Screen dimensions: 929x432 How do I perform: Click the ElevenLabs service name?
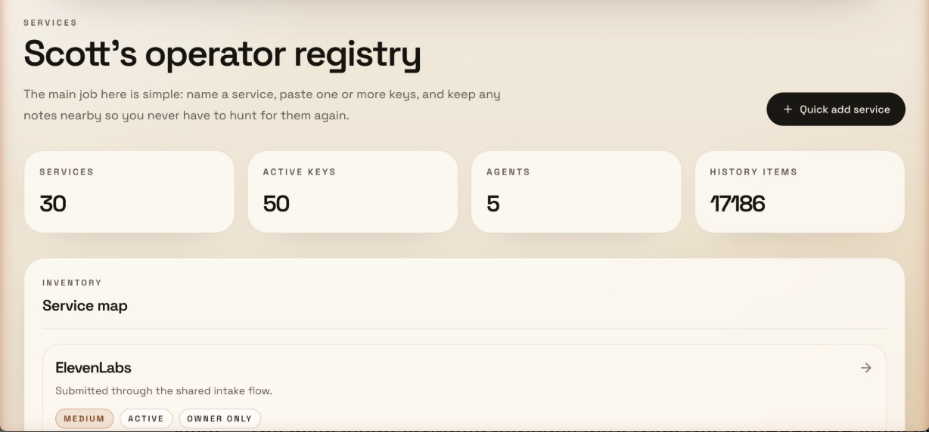coord(93,368)
